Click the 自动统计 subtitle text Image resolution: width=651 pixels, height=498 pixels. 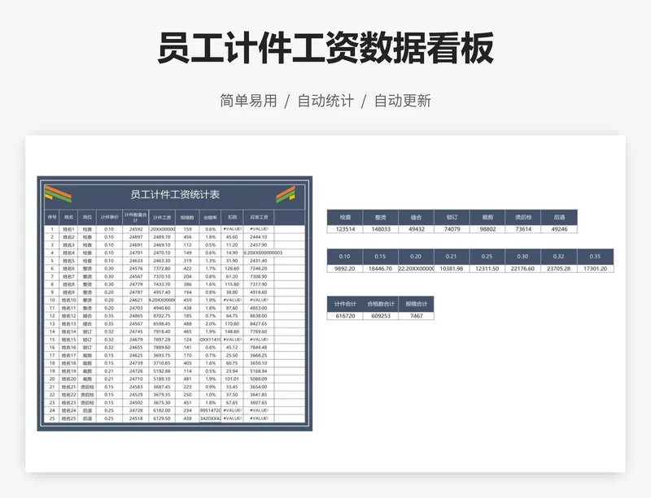click(325, 101)
